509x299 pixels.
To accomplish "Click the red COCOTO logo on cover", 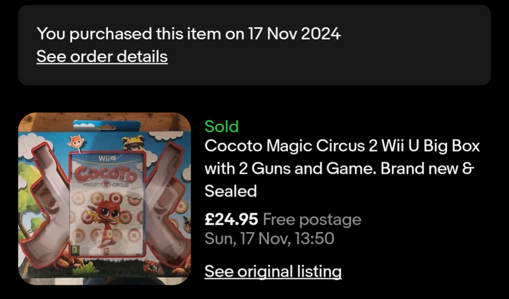I will click(106, 174).
